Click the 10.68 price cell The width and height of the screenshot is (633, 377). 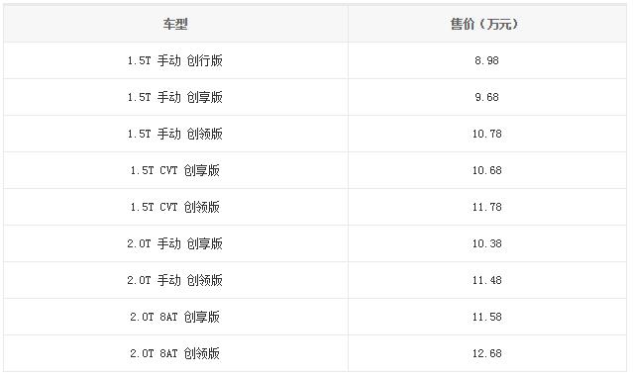coord(487,170)
